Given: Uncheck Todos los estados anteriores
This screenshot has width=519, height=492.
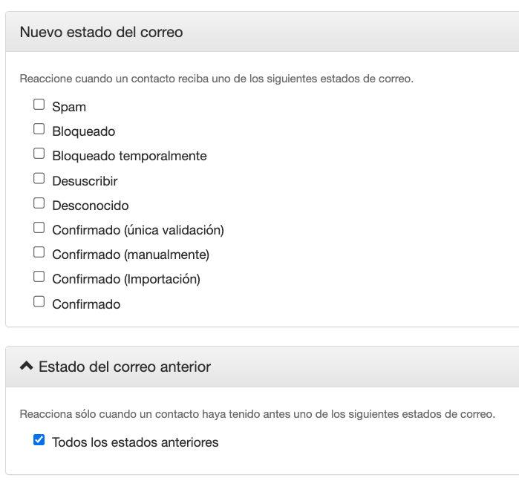Looking at the screenshot, I should 39,440.
